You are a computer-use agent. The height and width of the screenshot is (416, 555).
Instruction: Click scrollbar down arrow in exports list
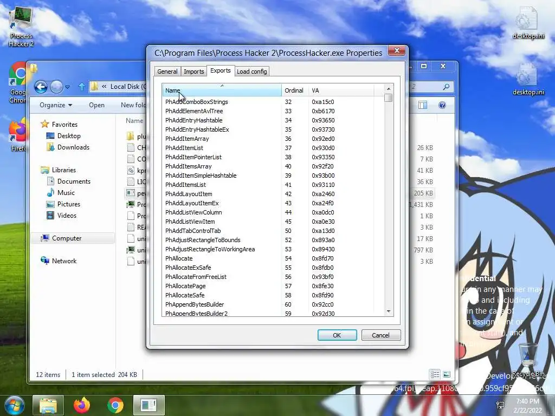(x=389, y=311)
